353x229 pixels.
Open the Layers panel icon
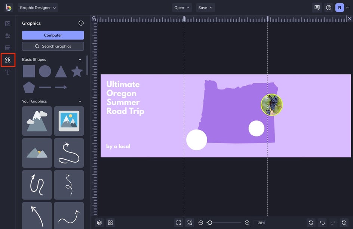[x=99, y=223]
